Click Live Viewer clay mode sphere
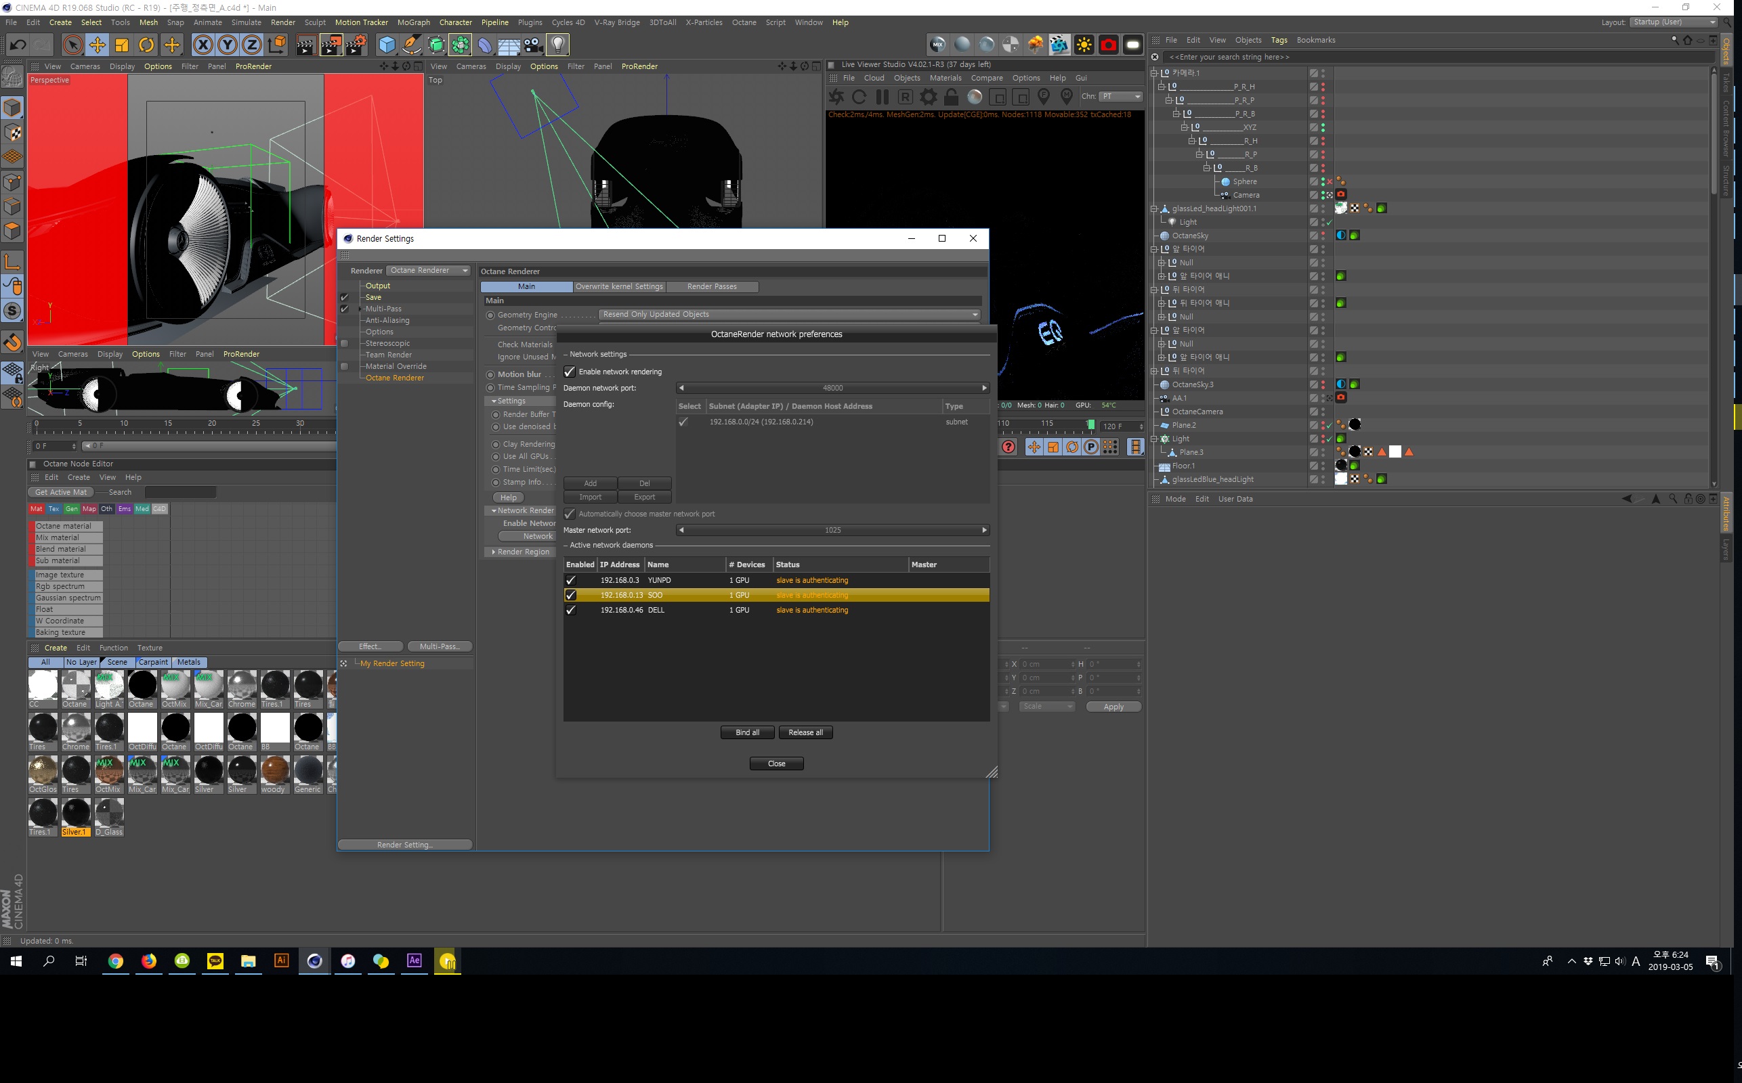 pyautogui.click(x=975, y=97)
